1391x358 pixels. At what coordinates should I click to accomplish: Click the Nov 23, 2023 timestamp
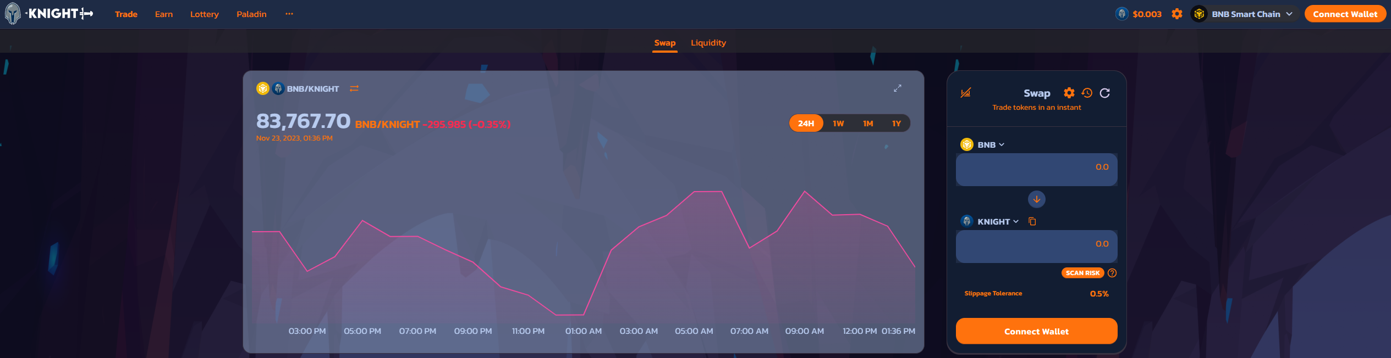(294, 138)
